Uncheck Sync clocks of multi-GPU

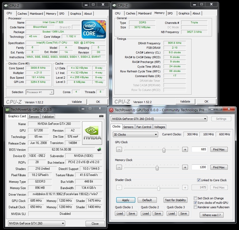[196, 203]
